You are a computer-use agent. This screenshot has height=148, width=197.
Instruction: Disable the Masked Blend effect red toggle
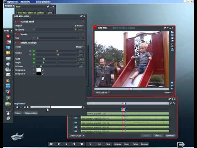tap(18, 22)
